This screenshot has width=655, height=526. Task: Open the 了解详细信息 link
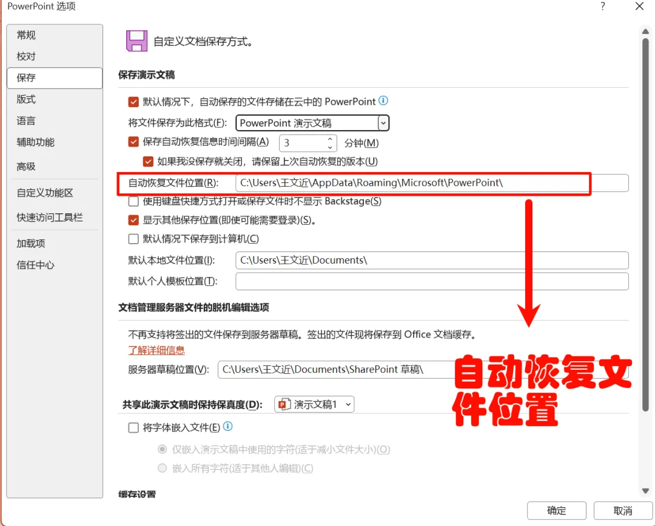pos(156,350)
